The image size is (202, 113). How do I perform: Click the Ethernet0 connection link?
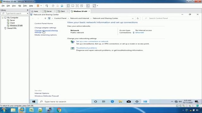[140, 33]
